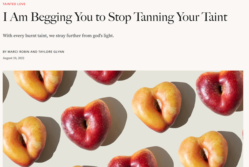
Task: Select the yellow peach right of center
Action: coord(156,107)
